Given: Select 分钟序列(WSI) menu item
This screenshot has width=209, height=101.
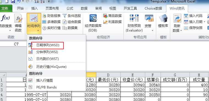Looking at the screenshot, I should coord(56,52).
